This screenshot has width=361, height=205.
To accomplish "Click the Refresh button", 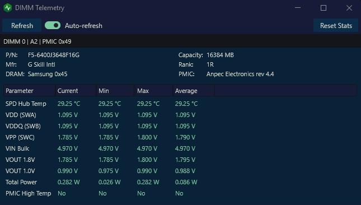I will 22,25.
